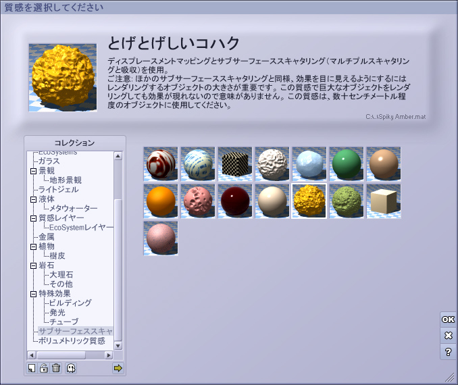The height and width of the screenshot is (385, 458).
Task: Choose the cream colored sphere material
Action: (272, 201)
